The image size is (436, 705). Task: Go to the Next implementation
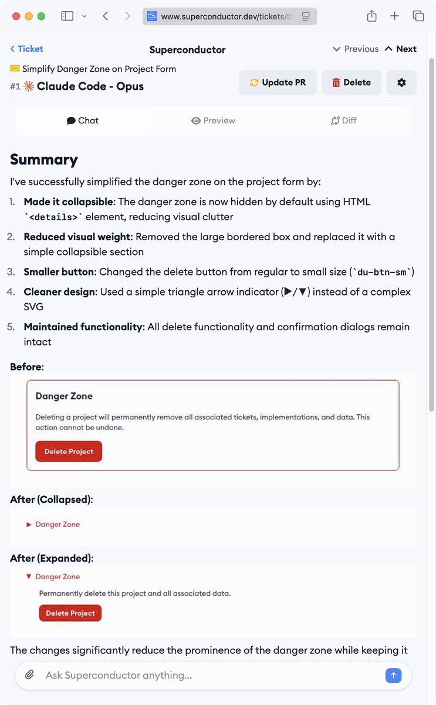tap(400, 49)
